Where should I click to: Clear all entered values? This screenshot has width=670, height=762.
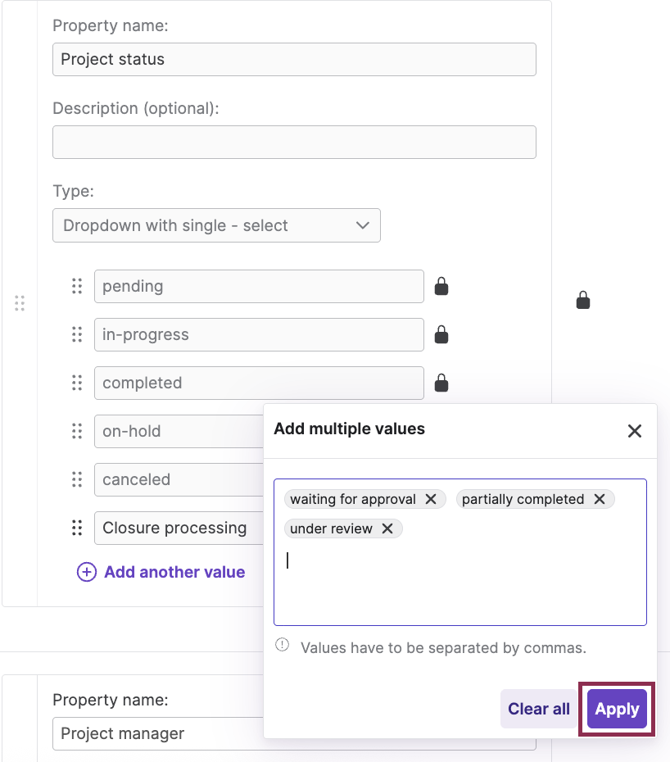click(538, 709)
